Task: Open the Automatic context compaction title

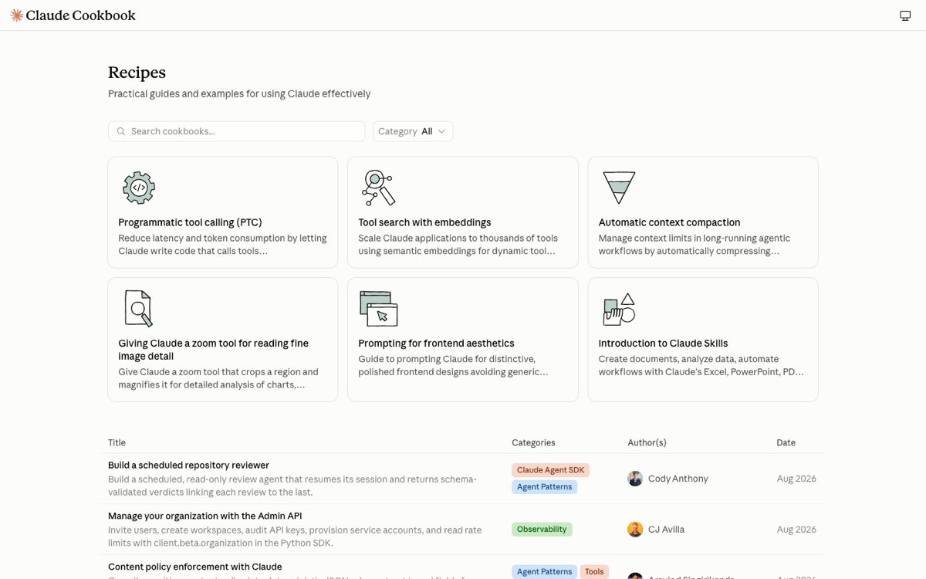Action: (669, 222)
